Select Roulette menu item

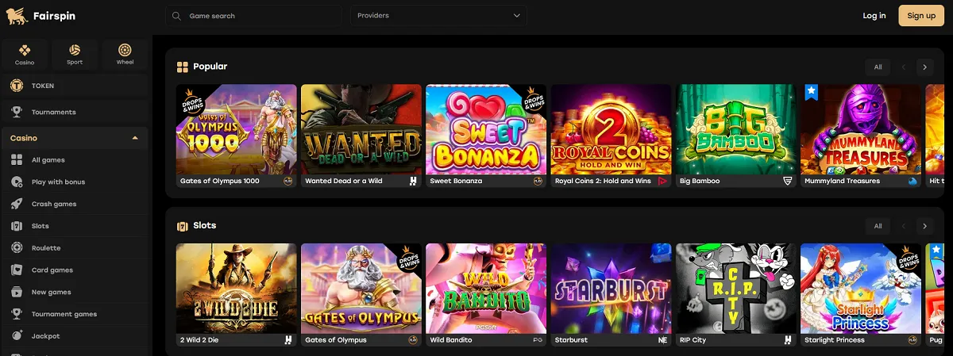pyautogui.click(x=75, y=248)
